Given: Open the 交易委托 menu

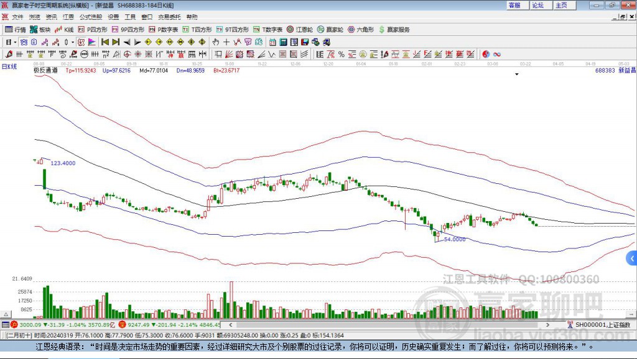Looking at the screenshot, I should (x=169, y=17).
